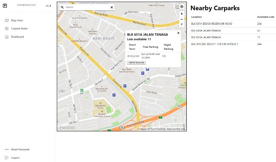This screenshot has width=276, height=162.
Task: Click the P logo in the sidebar header
Action: click(x=5, y=6)
